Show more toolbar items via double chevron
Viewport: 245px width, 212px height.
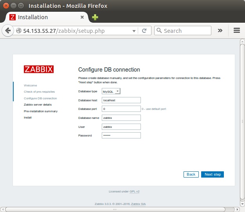pyautogui.click(x=220, y=31)
